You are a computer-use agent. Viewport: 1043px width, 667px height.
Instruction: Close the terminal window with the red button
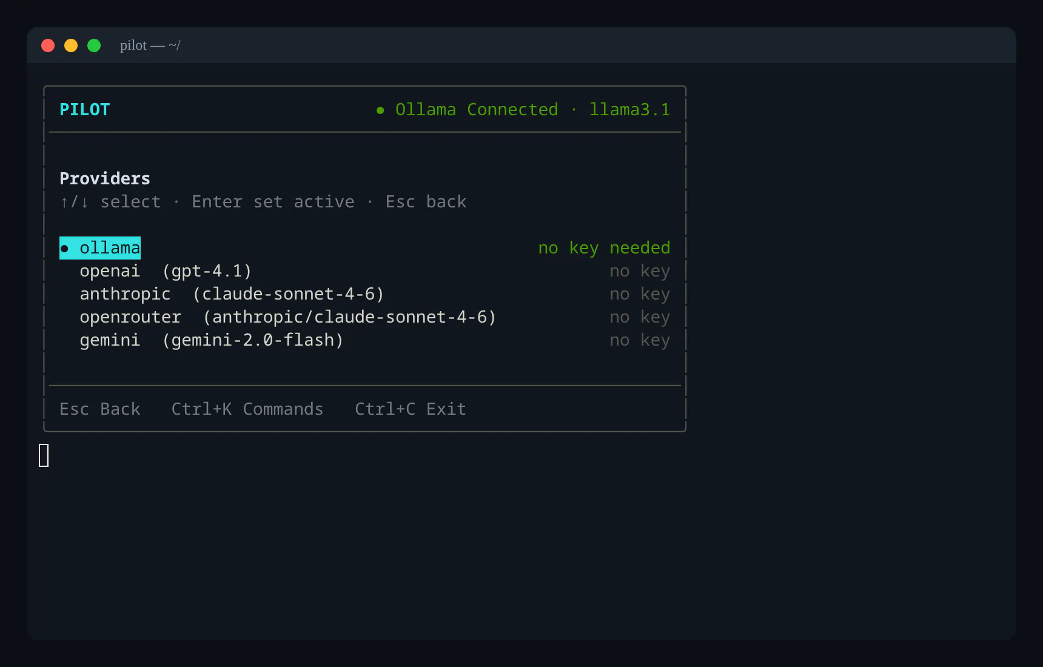click(x=48, y=45)
